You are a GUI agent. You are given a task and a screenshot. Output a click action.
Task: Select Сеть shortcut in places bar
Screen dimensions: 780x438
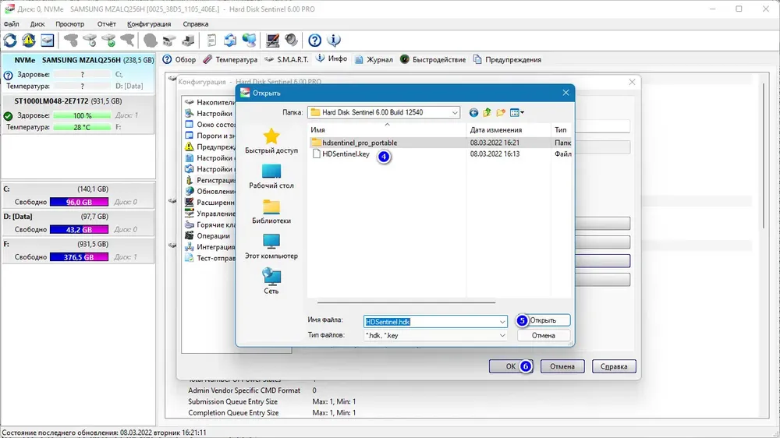click(271, 282)
